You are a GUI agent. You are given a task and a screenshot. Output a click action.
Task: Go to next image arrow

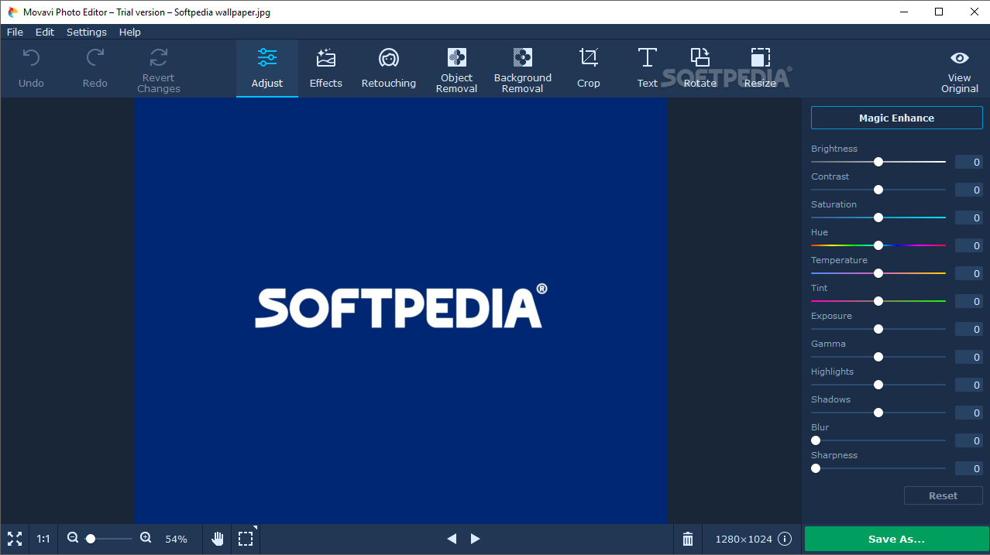476,539
